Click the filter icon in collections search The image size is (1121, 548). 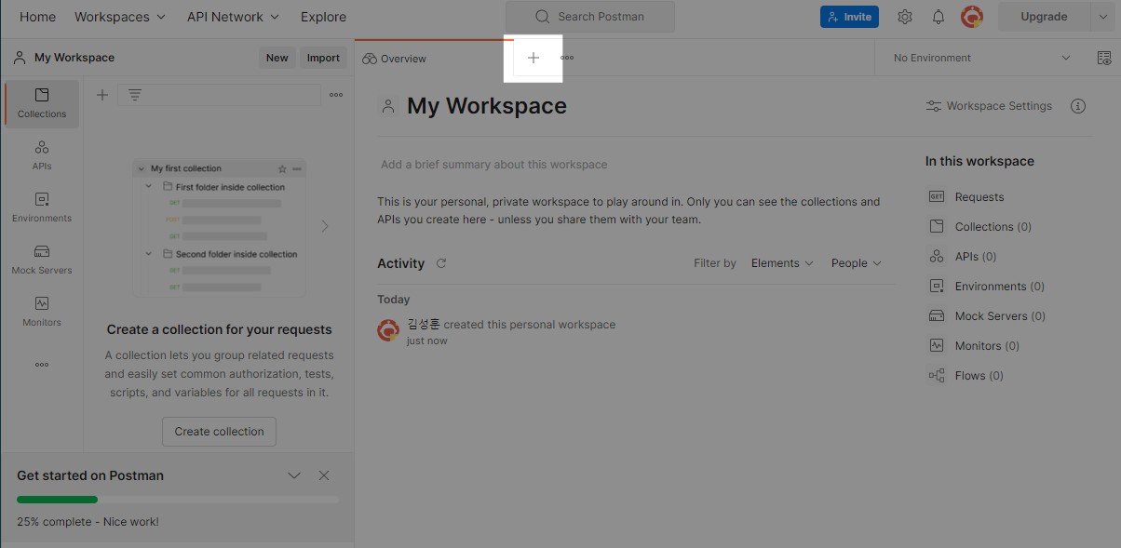(x=135, y=95)
